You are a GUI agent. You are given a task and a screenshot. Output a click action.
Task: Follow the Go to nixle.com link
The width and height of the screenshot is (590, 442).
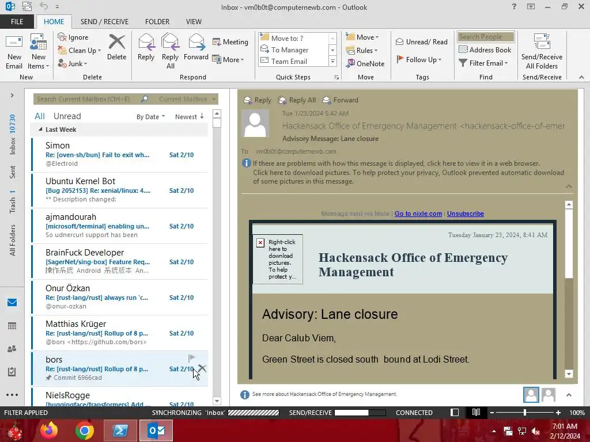[x=418, y=214]
